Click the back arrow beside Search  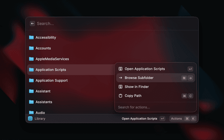coord(33,23)
